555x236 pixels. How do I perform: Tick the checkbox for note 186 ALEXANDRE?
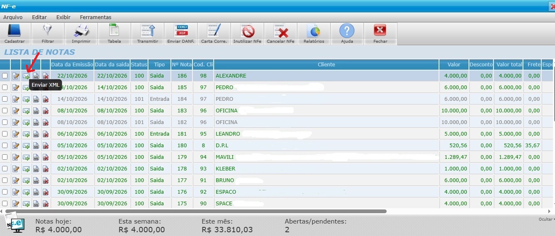point(5,76)
